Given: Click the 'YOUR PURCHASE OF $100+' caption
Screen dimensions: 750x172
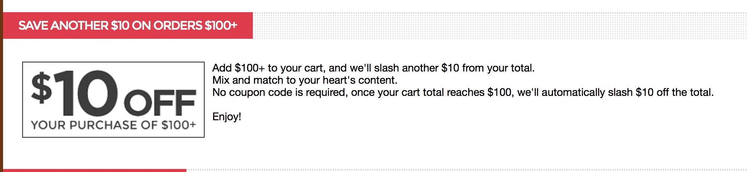Looking at the screenshot, I should pos(113,125).
